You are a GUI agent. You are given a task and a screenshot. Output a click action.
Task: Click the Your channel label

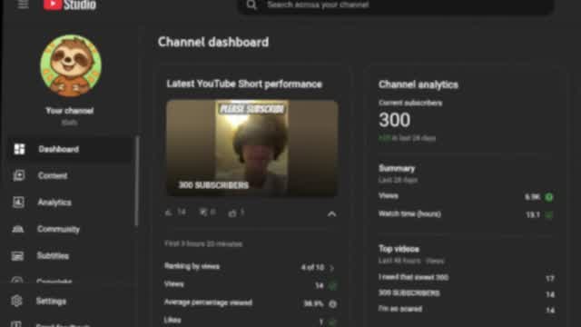(x=70, y=111)
